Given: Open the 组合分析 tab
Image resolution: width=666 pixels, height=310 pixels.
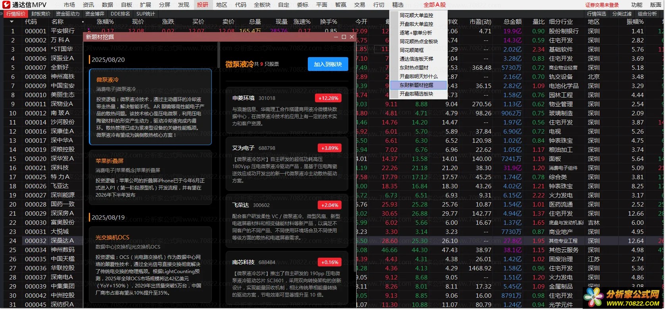Looking at the screenshot, I should pos(647,14).
